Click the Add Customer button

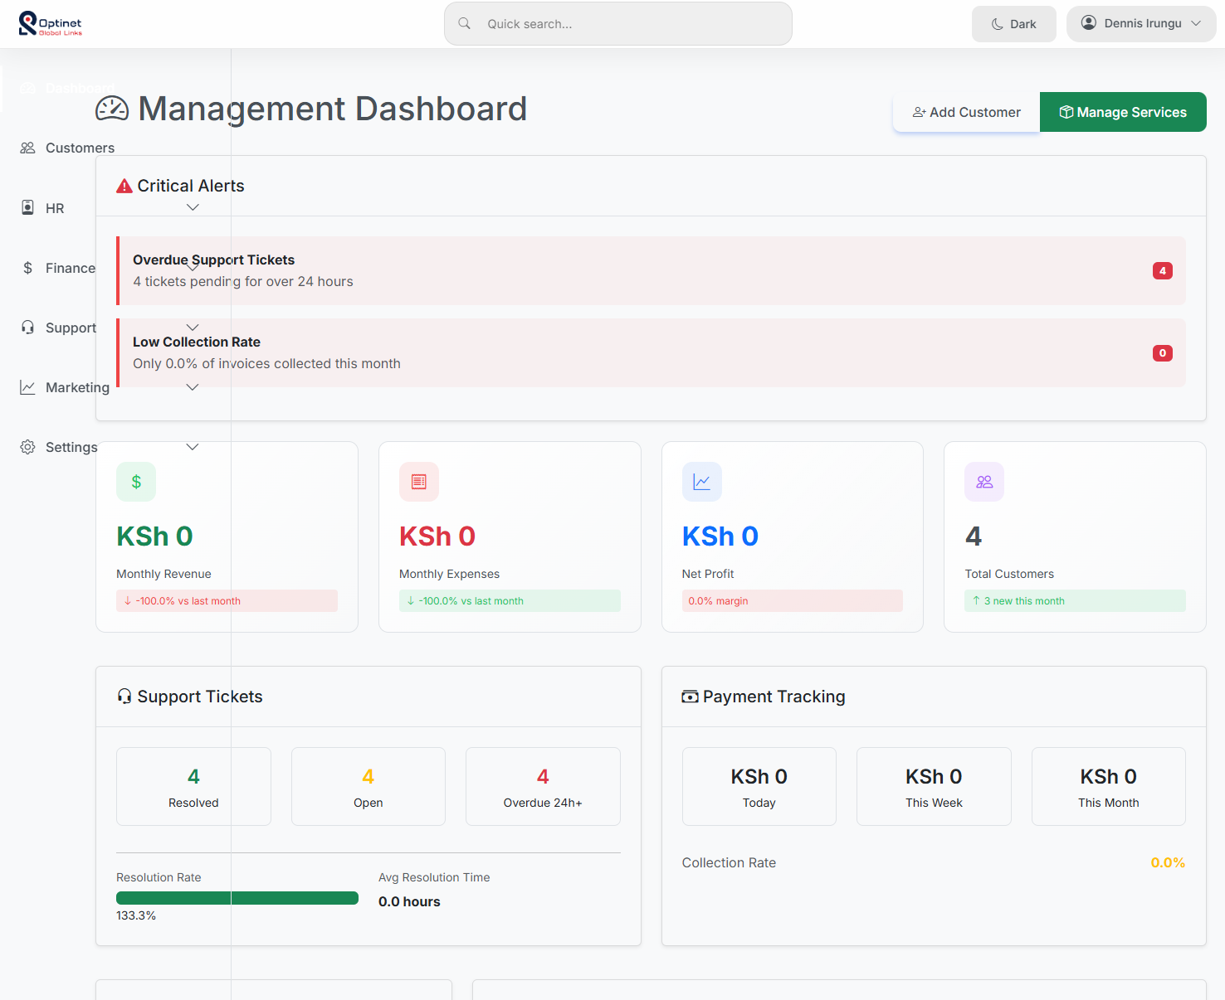966,112
